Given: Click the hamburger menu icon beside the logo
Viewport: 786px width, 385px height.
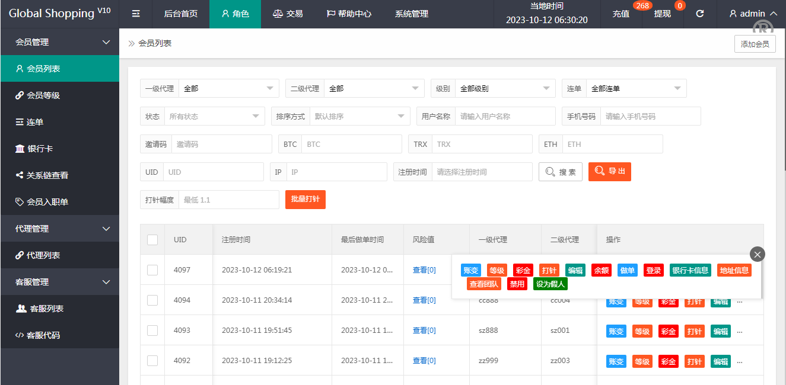Looking at the screenshot, I should pyautogui.click(x=136, y=13).
